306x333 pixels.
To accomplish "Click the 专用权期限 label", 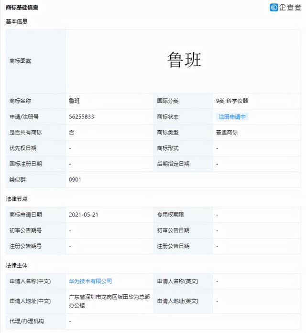I will pos(170,215).
